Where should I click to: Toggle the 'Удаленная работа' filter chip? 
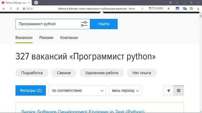(x=102, y=73)
